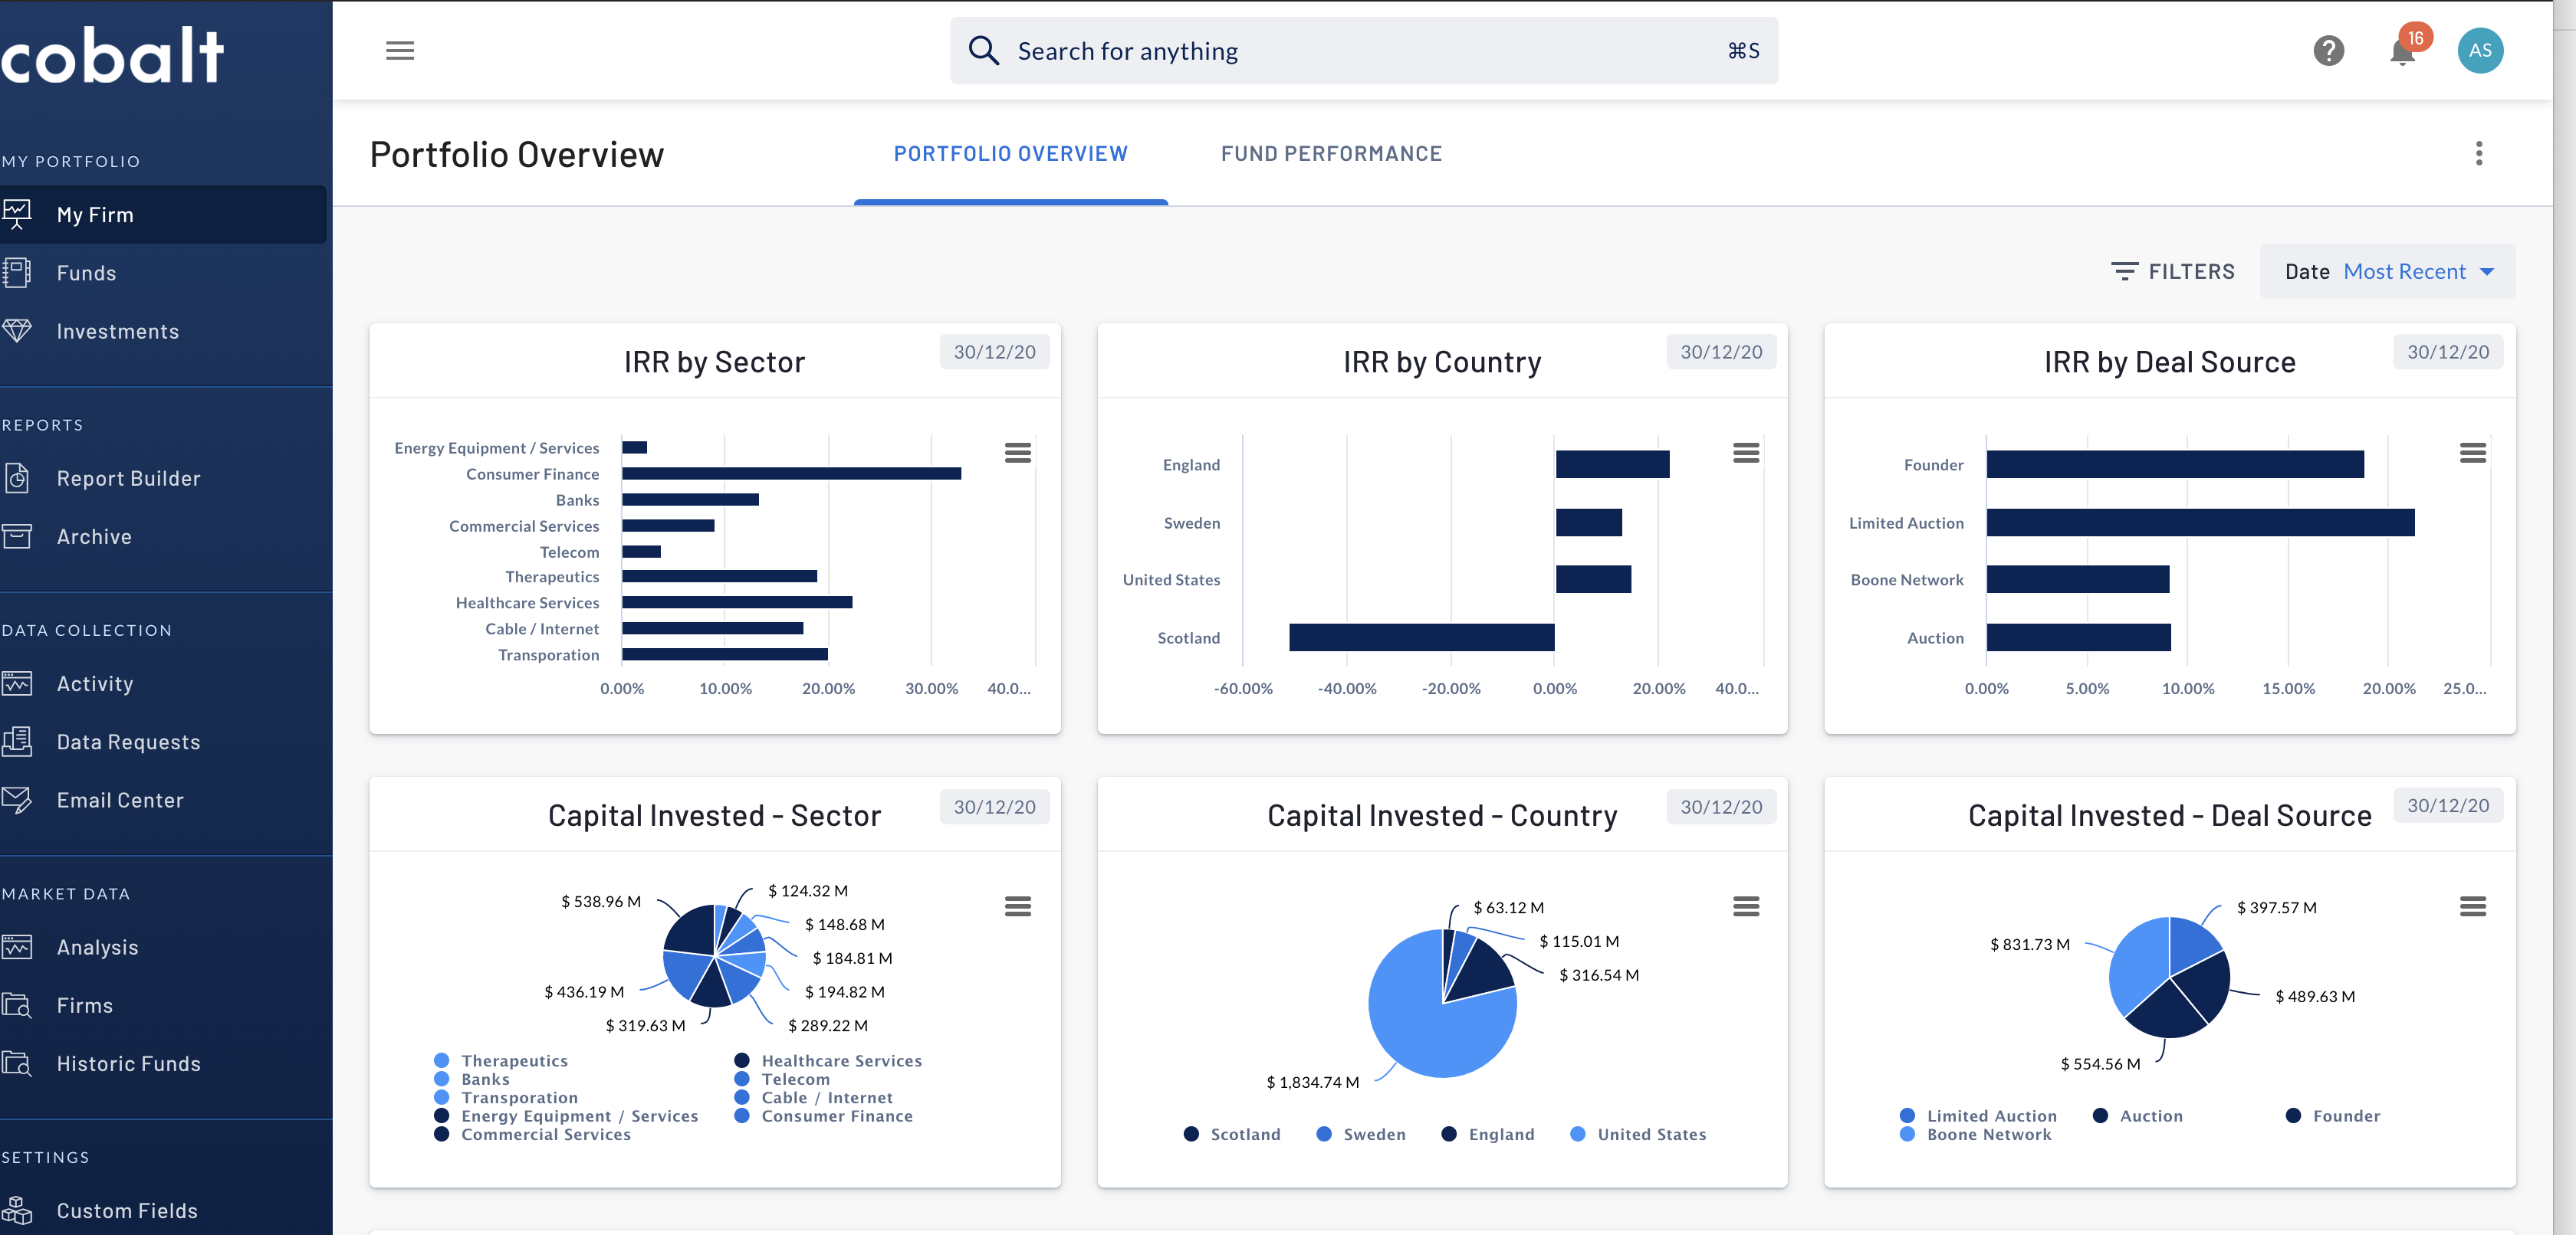
Task: Open the Activity section under Data Collection
Action: 95,683
